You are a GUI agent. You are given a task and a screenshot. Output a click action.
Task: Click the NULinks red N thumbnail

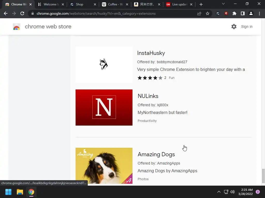104,108
